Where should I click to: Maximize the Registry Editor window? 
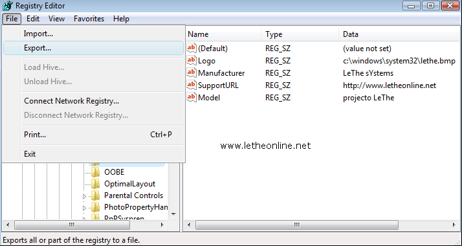click(430, 6)
